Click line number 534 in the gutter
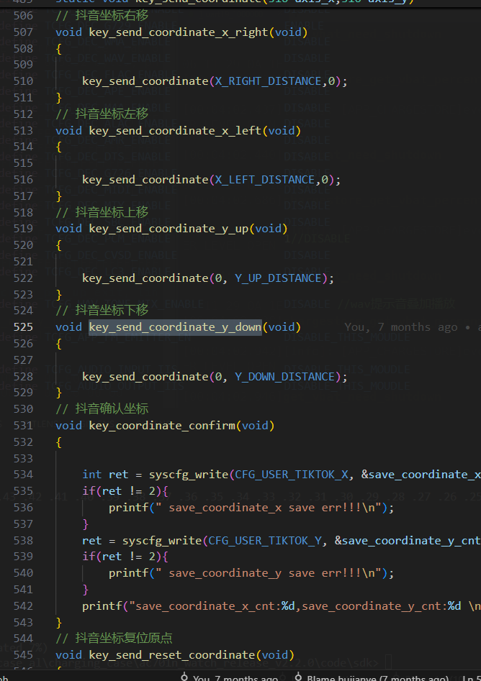 coord(23,475)
